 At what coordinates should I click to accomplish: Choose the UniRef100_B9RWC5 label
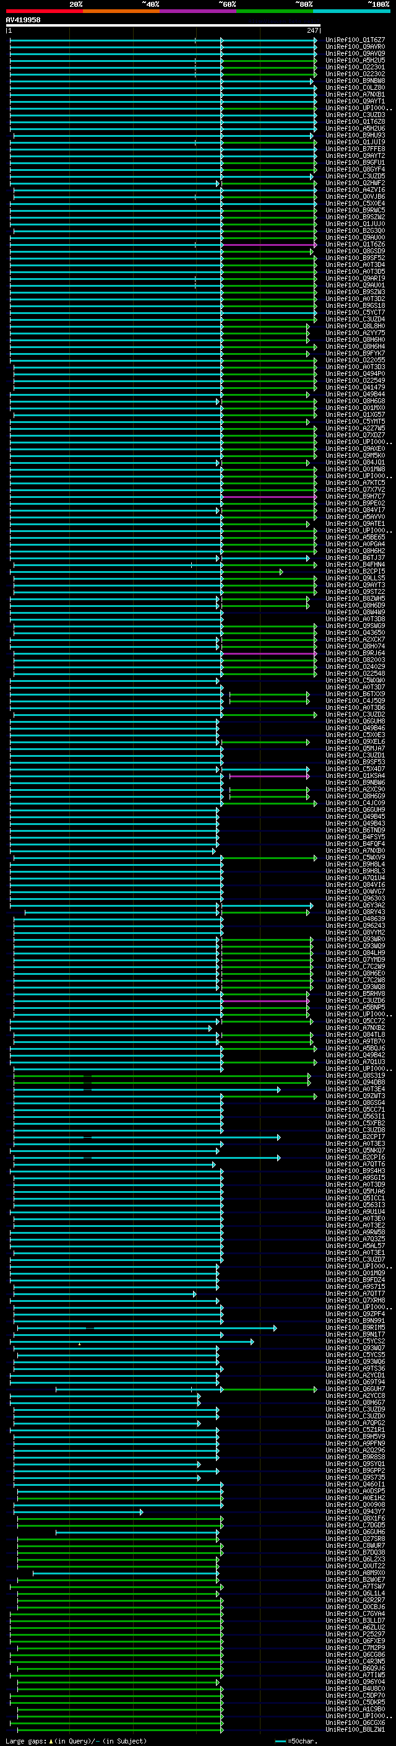tap(355, 210)
